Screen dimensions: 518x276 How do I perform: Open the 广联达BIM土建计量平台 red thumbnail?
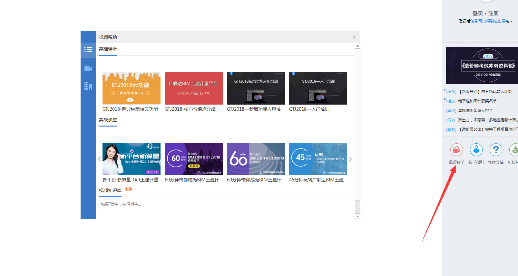click(x=194, y=88)
